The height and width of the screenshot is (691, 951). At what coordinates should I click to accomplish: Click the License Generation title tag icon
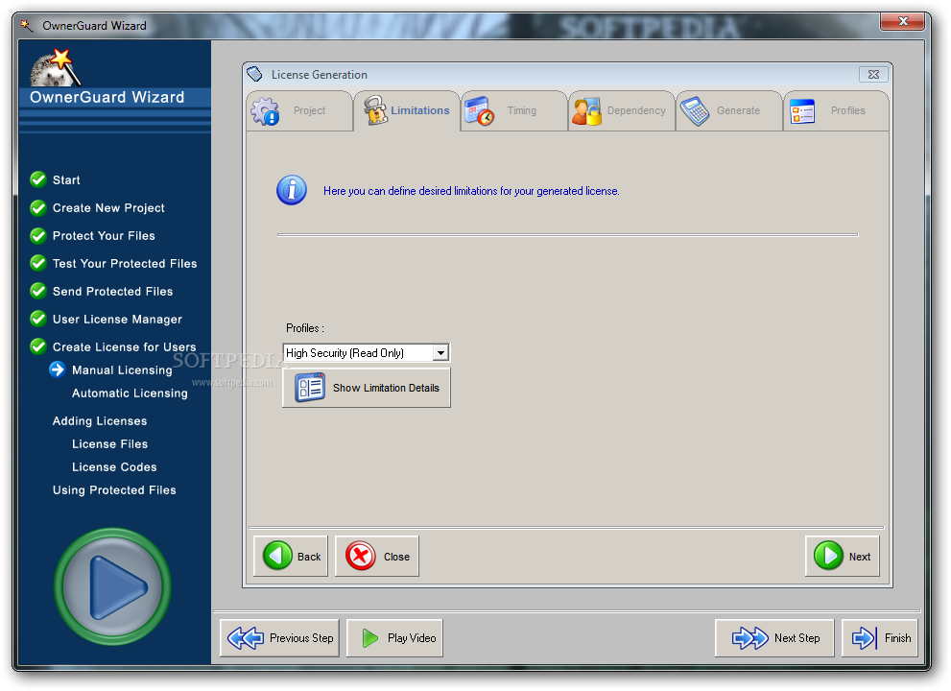254,74
